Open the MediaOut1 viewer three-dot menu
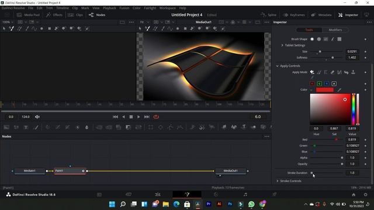The width and height of the screenshot is (374, 210). (266, 22)
